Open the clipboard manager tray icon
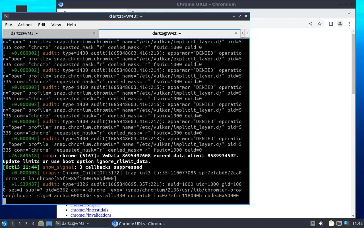 click(x=331, y=224)
